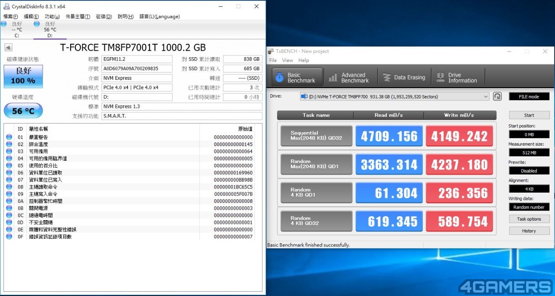
Task: Open the 說明(H) menu in CrystalDiskInfo
Action: (125, 16)
